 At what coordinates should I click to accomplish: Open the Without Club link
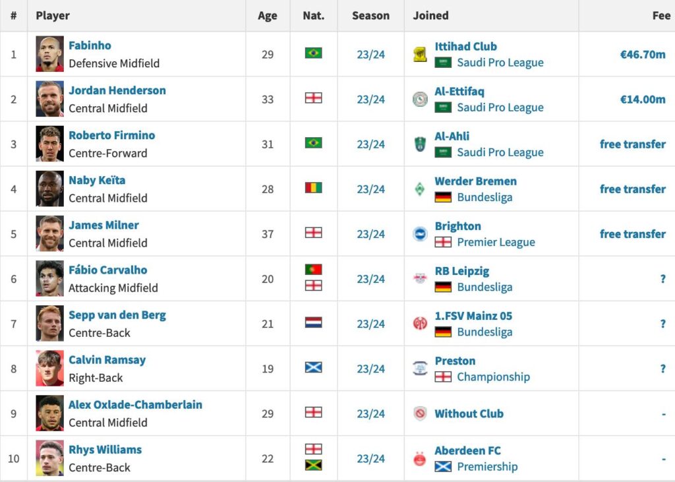point(469,414)
